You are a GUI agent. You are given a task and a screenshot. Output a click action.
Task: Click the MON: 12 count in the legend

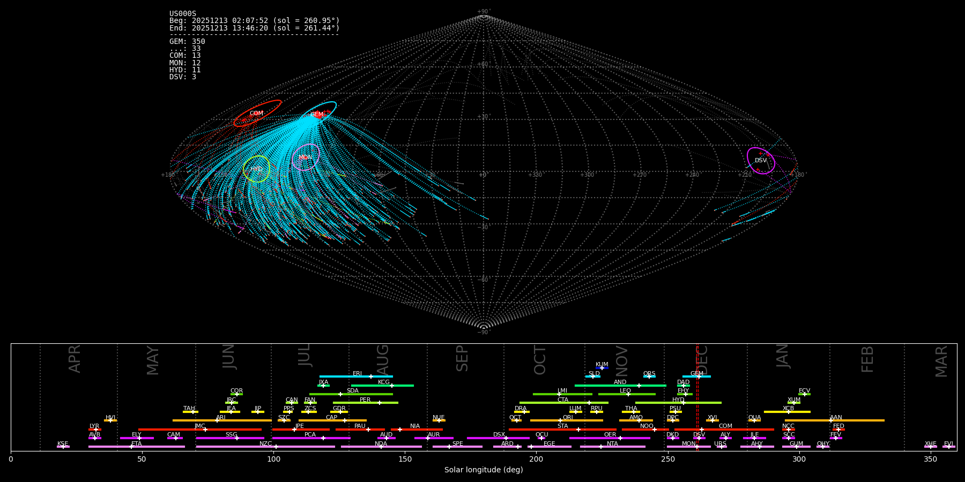185,63
